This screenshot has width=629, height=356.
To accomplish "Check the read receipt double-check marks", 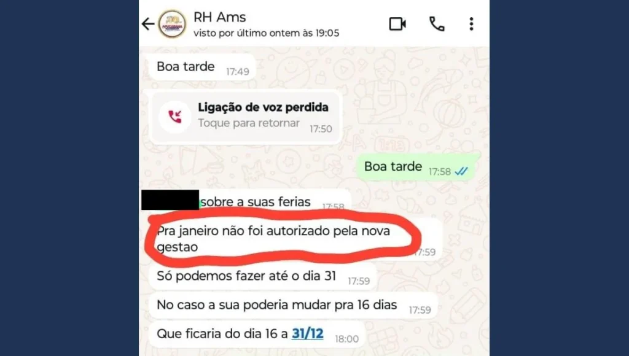I will click(x=461, y=172).
